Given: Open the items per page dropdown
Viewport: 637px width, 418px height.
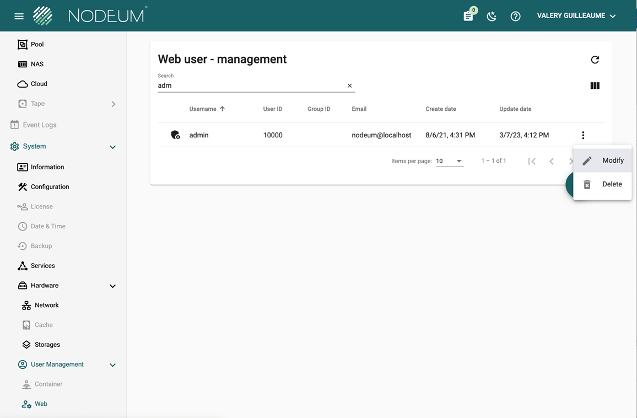Looking at the screenshot, I should (x=449, y=161).
